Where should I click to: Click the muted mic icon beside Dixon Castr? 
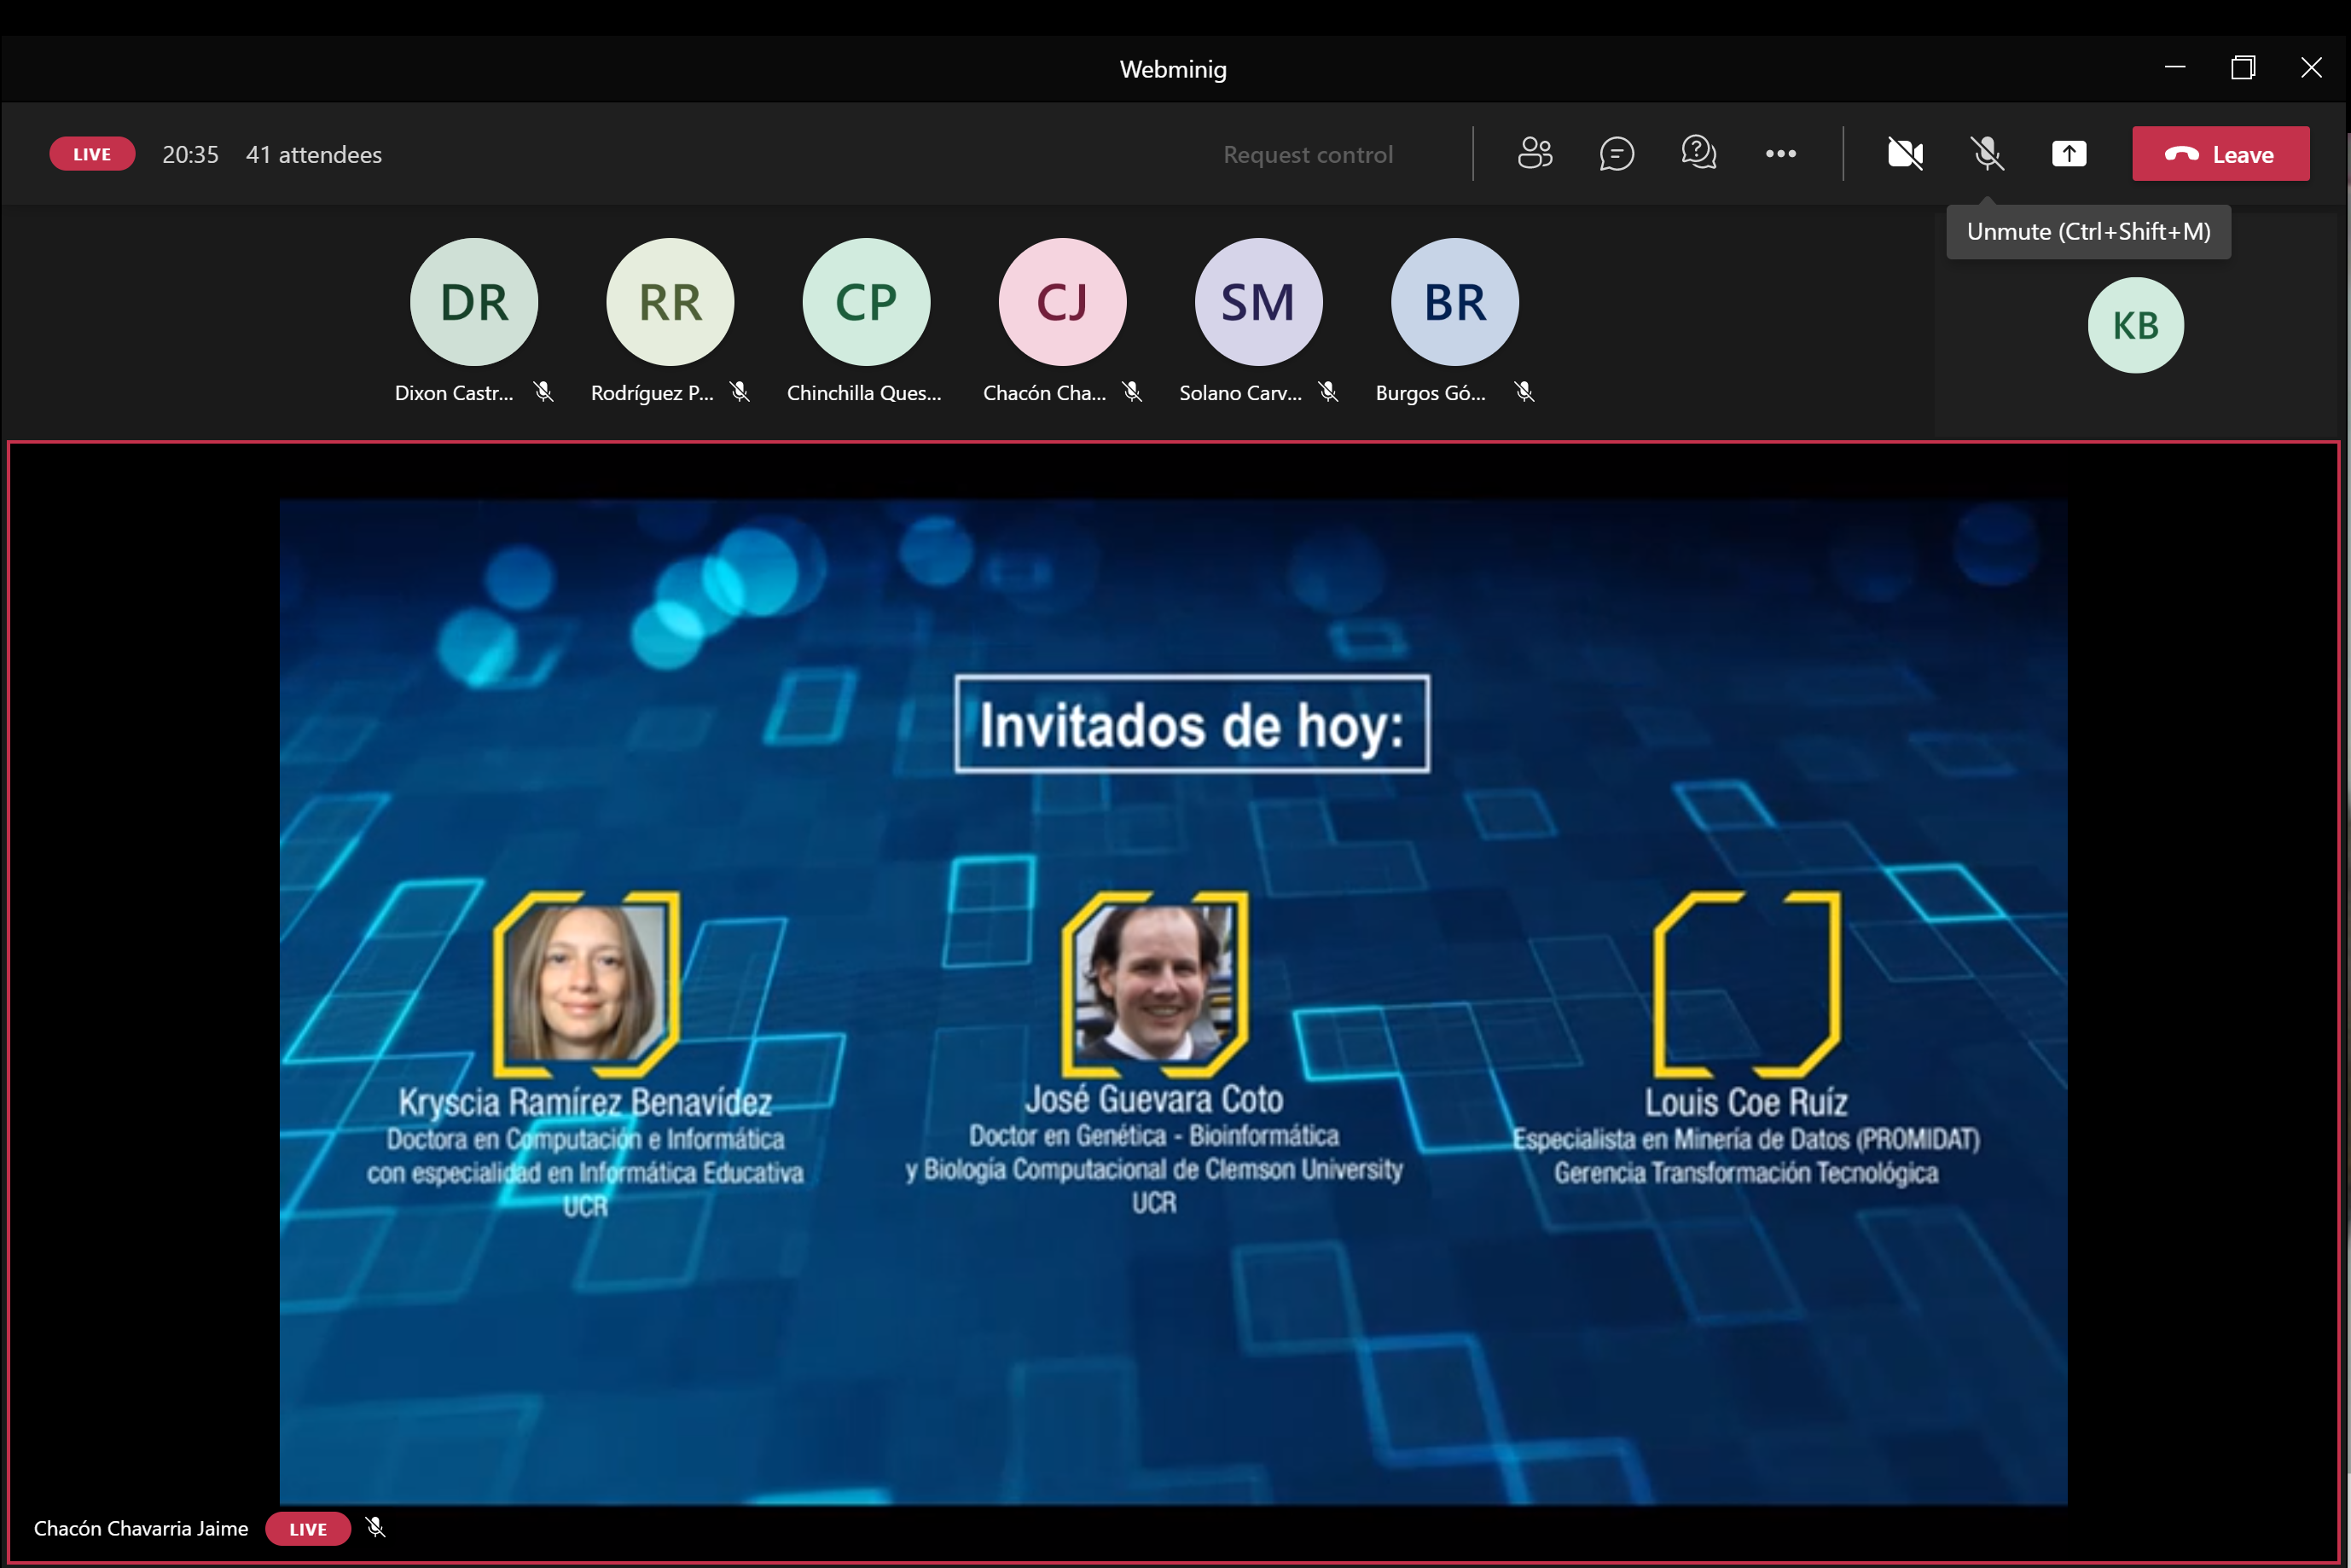click(x=543, y=392)
